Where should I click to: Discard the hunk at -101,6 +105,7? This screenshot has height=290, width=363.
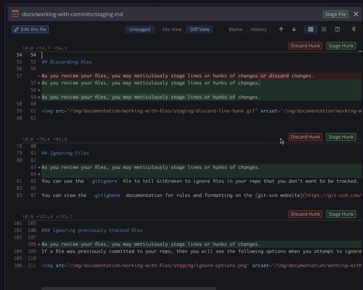pos(306,214)
